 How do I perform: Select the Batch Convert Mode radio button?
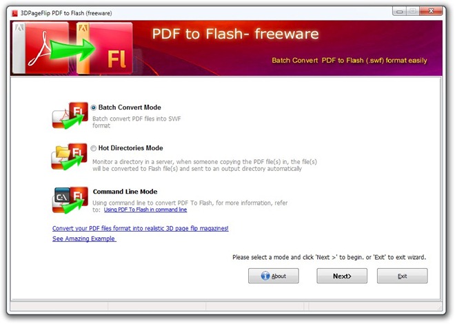pyautogui.click(x=94, y=108)
